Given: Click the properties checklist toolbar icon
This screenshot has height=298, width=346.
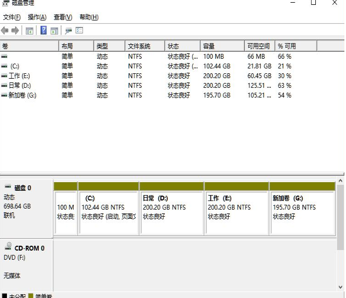Looking at the screenshot, I should coord(80,31).
